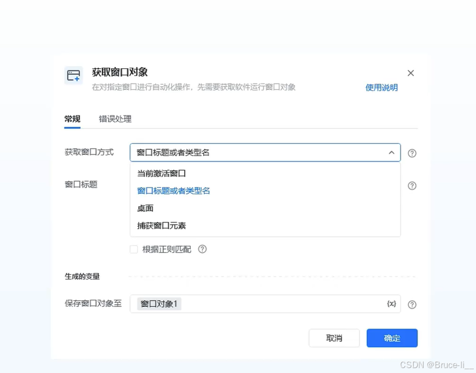Click the 取消 button
This screenshot has width=476, height=373.
click(x=334, y=338)
